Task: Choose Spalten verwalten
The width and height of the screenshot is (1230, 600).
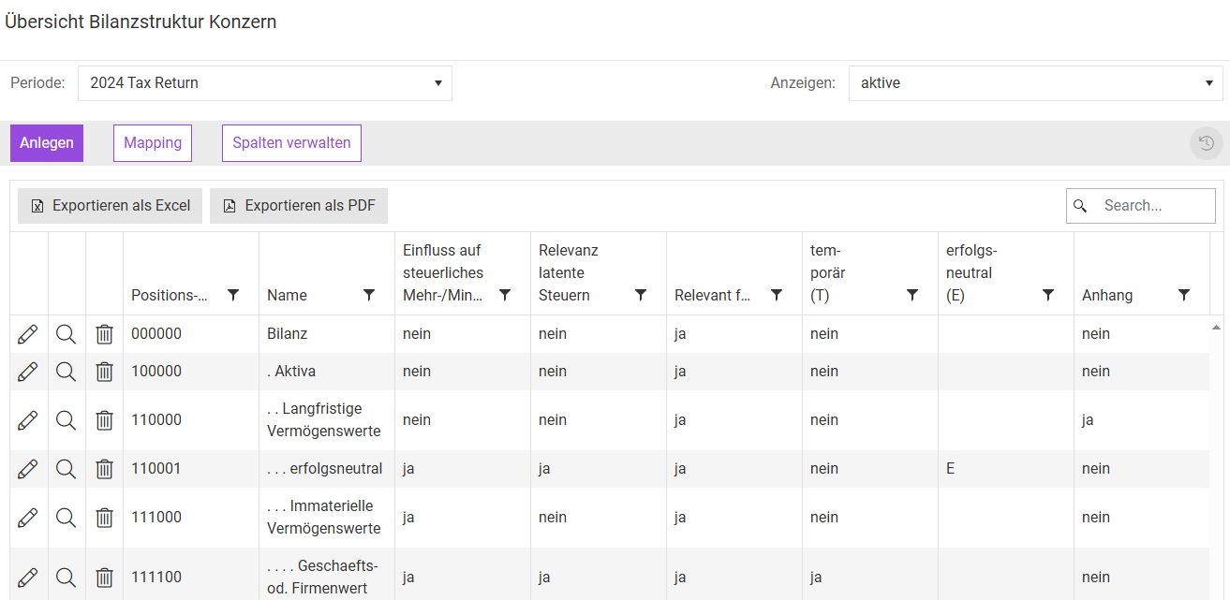Action: [291, 143]
